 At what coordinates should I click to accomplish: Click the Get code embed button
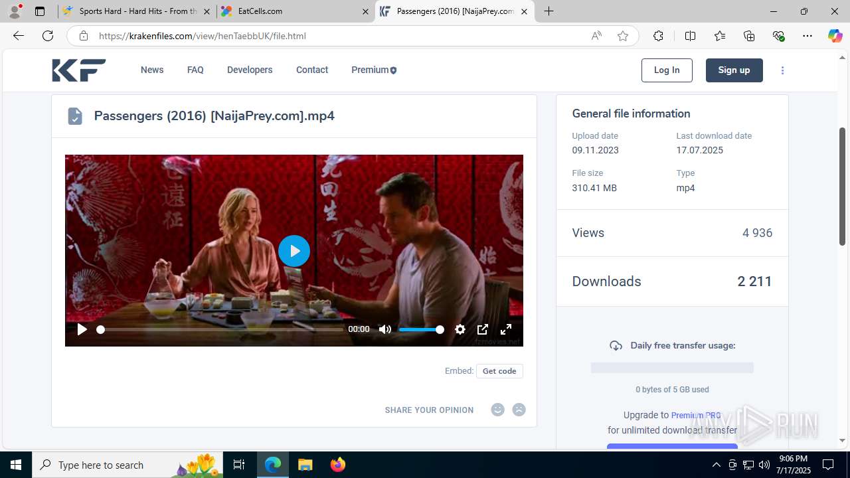click(x=499, y=371)
